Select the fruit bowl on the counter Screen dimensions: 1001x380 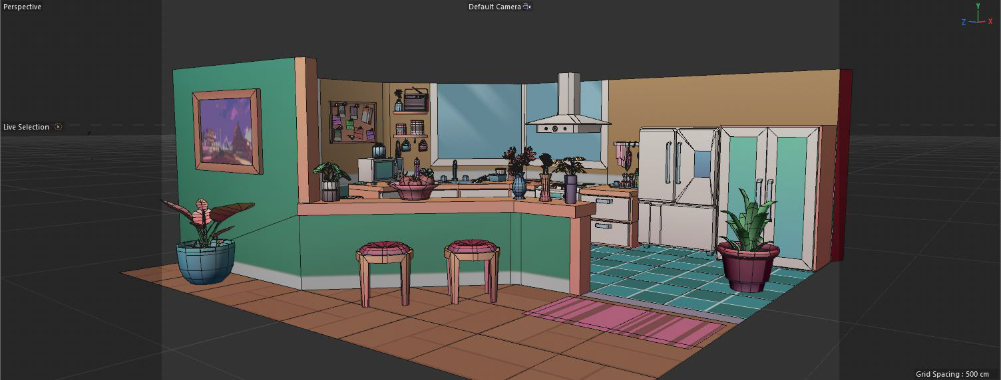(x=414, y=185)
